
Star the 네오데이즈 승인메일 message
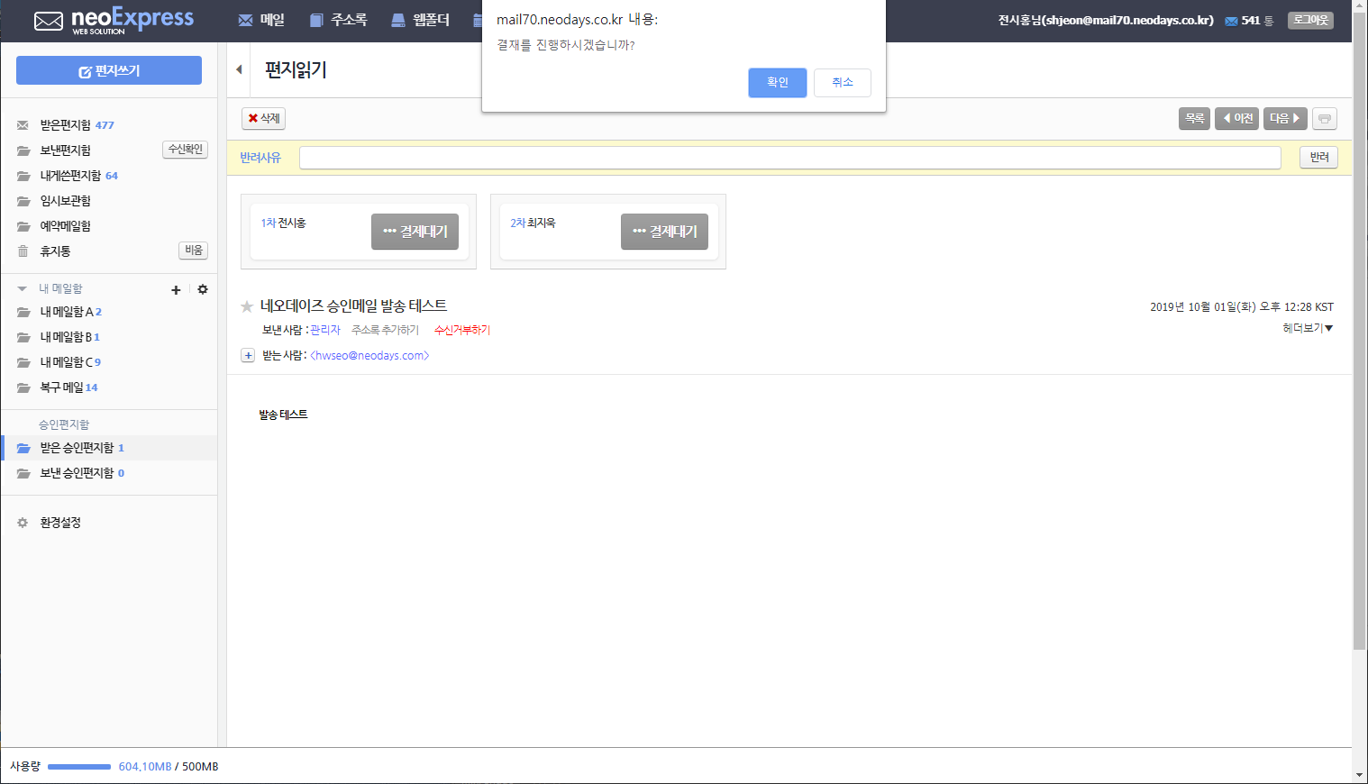pos(247,306)
